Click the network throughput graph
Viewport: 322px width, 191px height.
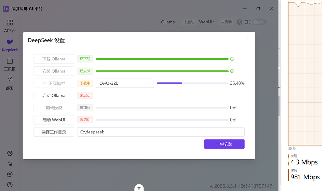tap(305, 73)
